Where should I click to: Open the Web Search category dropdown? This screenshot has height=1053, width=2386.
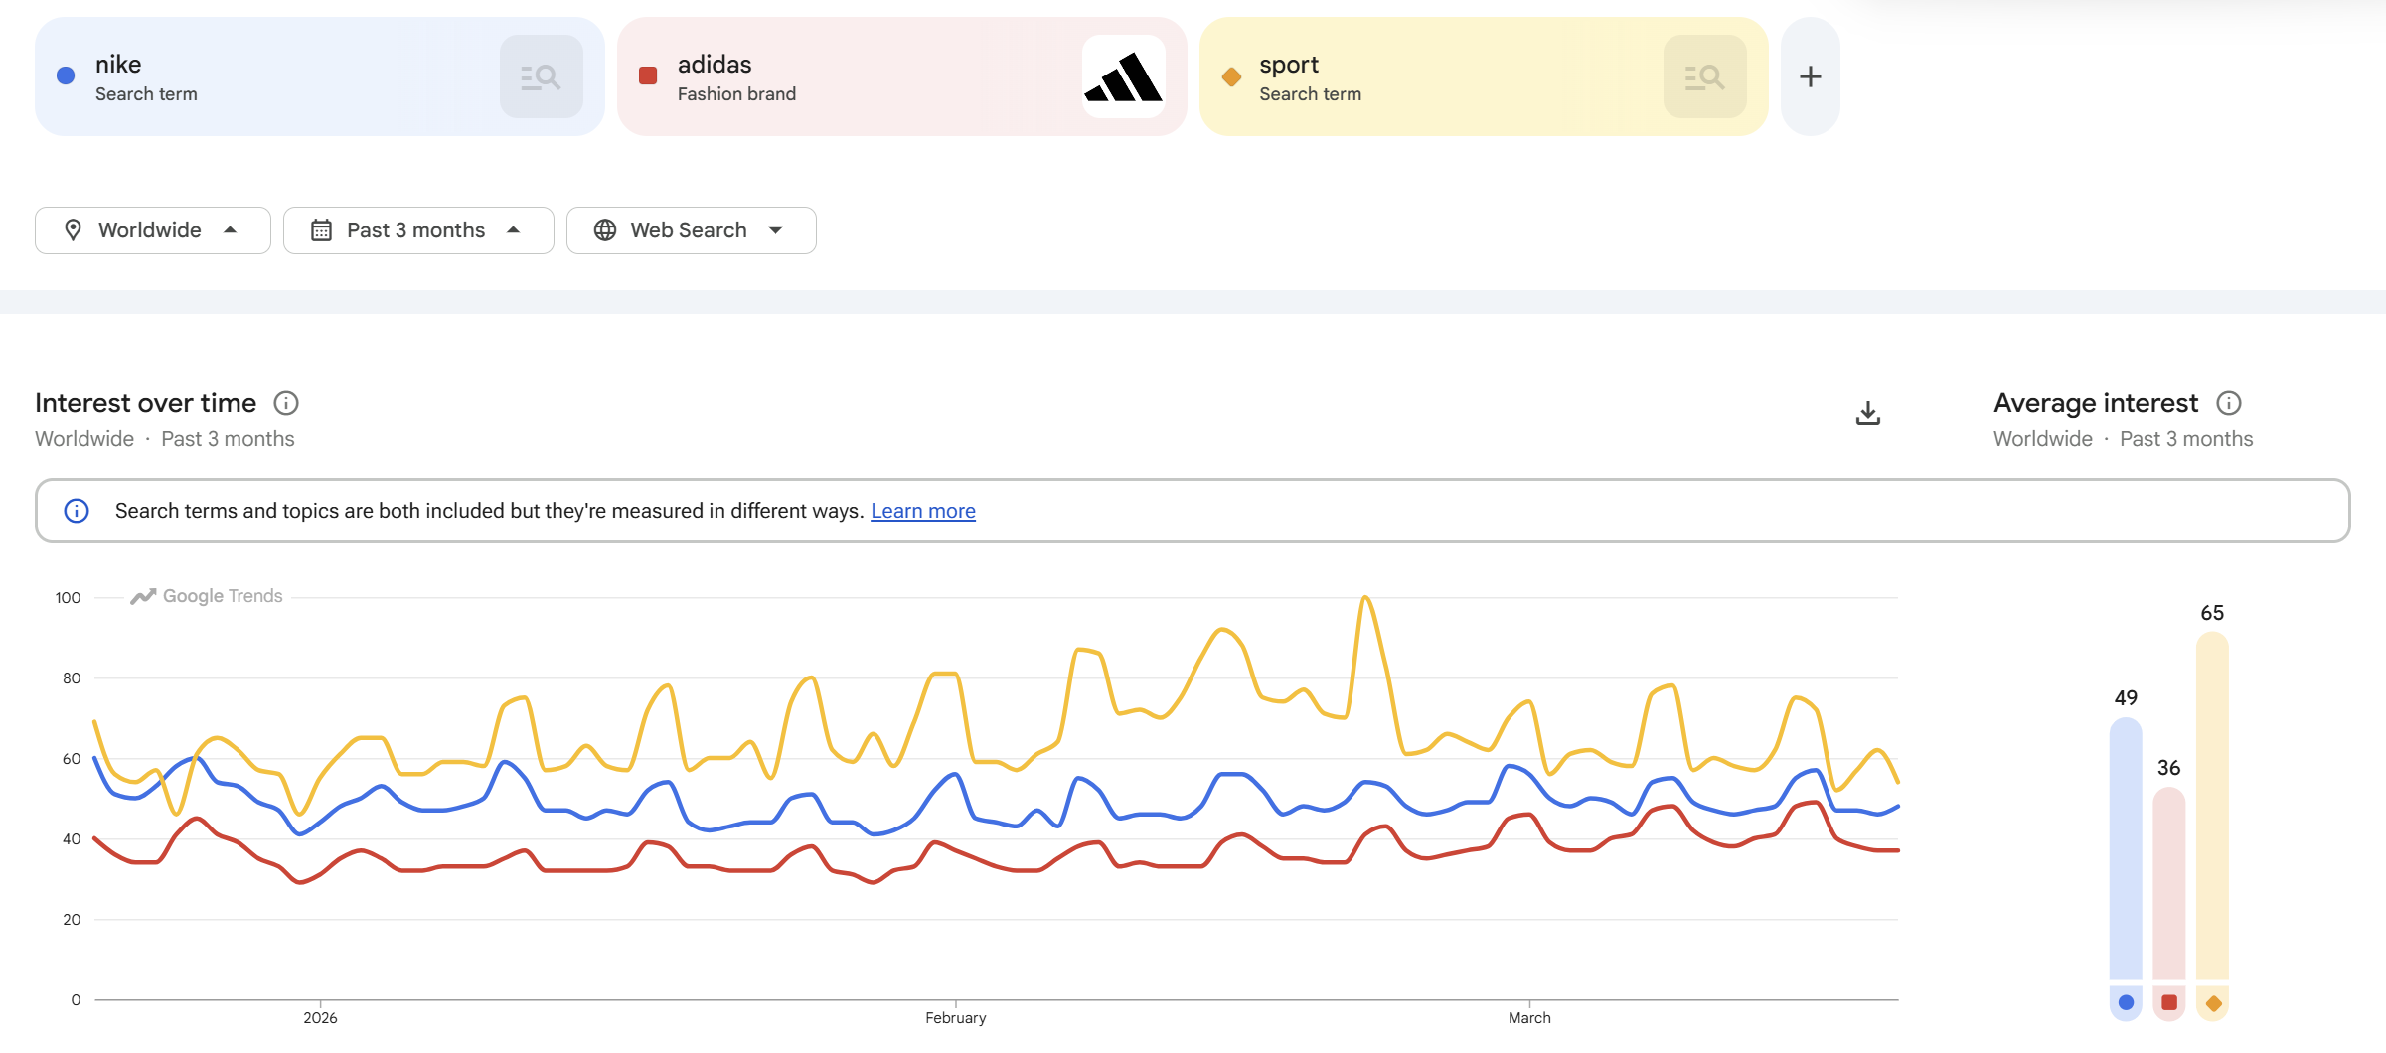(691, 229)
